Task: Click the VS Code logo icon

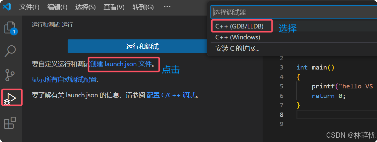Action: point(7,7)
